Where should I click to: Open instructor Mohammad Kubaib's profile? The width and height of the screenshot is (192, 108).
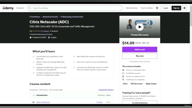(x=45, y=34)
